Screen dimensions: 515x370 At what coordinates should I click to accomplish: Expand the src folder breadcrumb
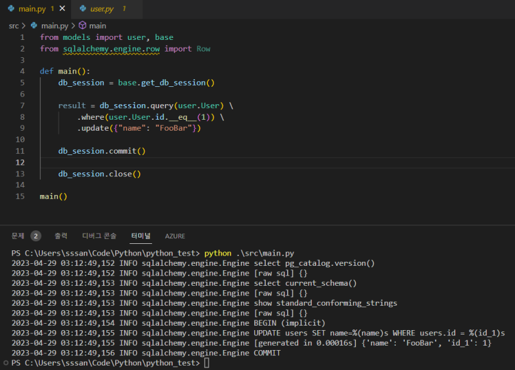point(14,26)
